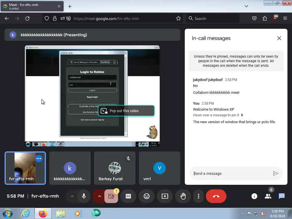Click the blocked autoplay icon
This screenshot has width=292, height=219.
click(x=68, y=19)
